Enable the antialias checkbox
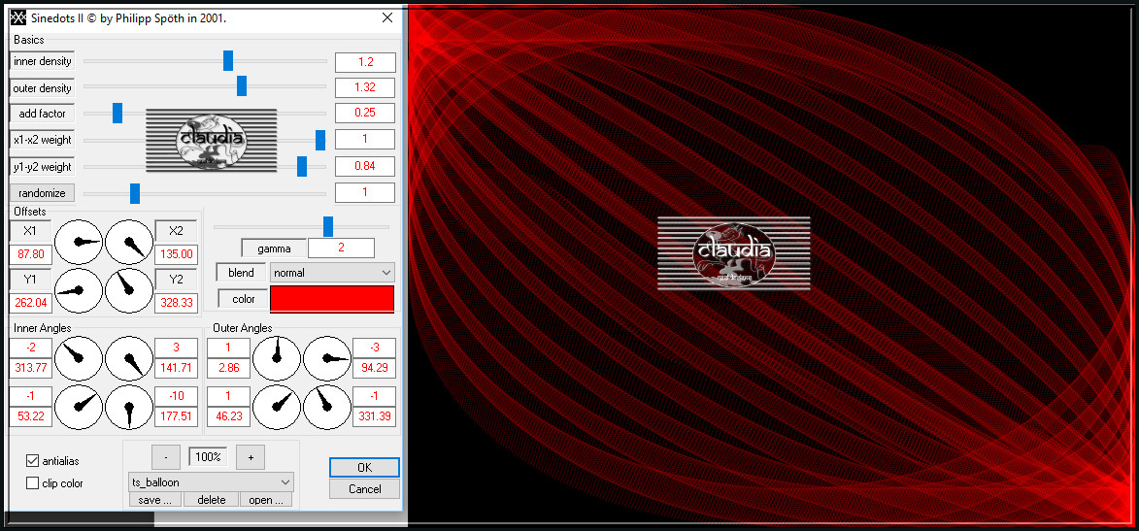 (32, 460)
